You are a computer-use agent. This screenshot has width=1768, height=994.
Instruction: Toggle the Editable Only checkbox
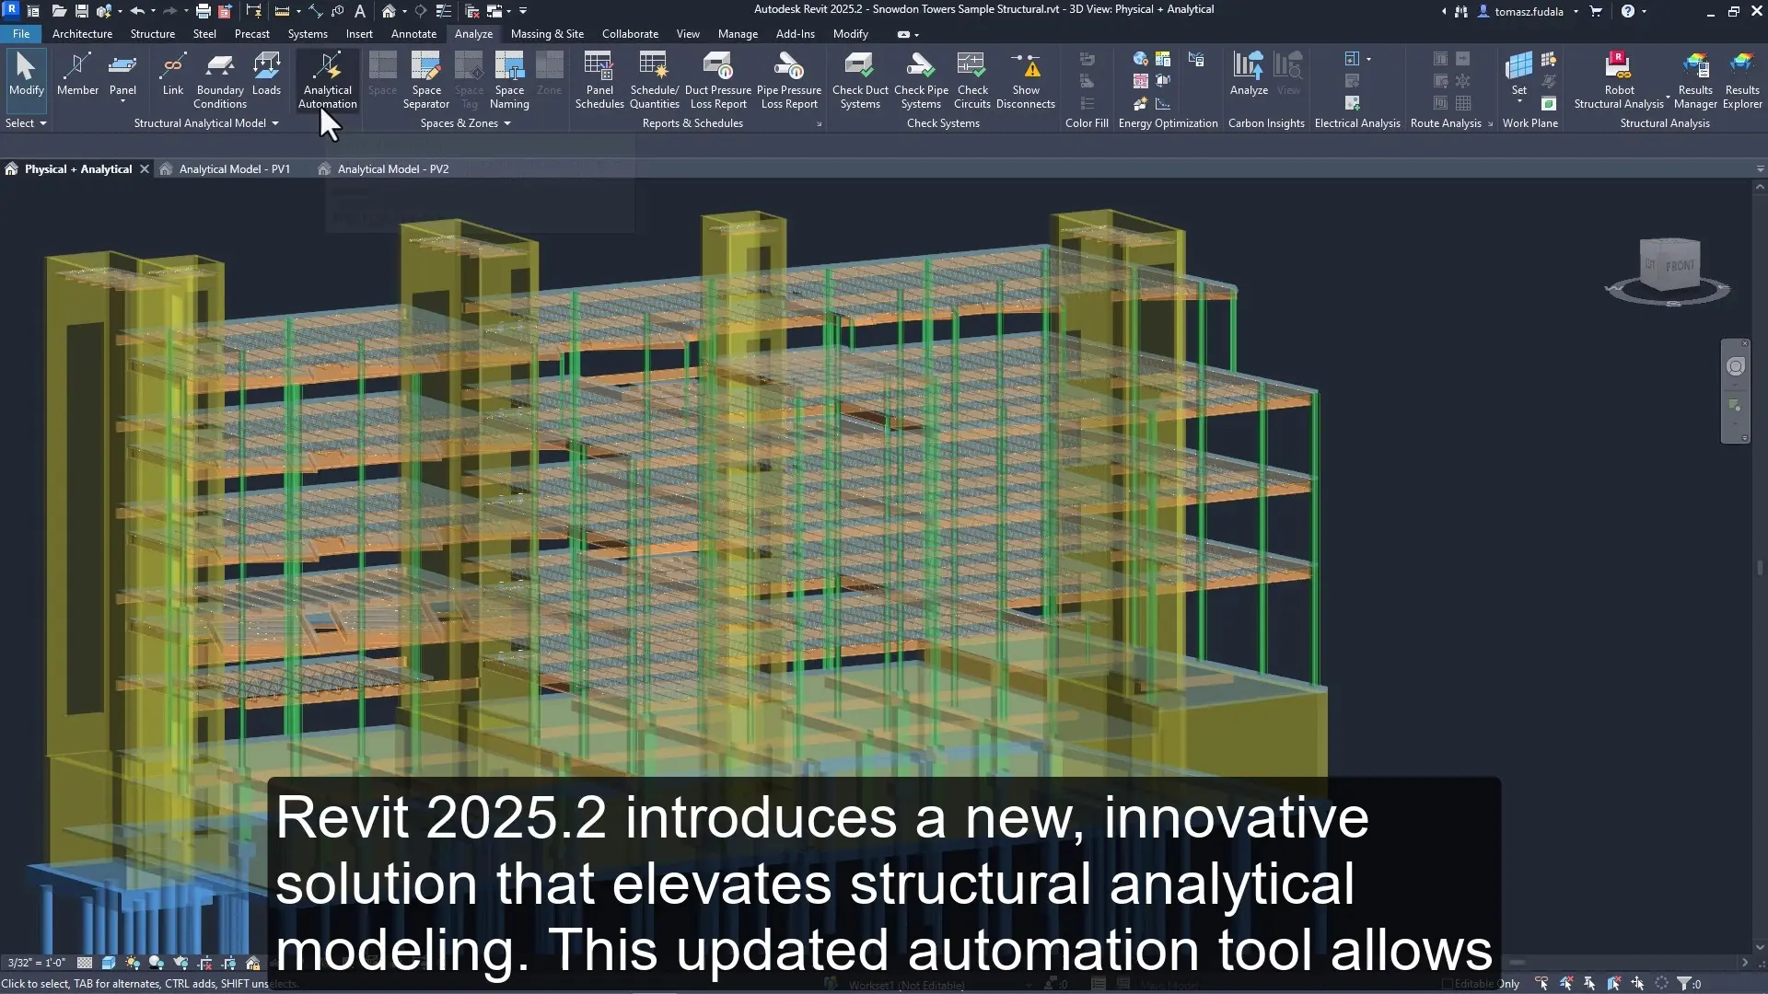(x=1447, y=983)
